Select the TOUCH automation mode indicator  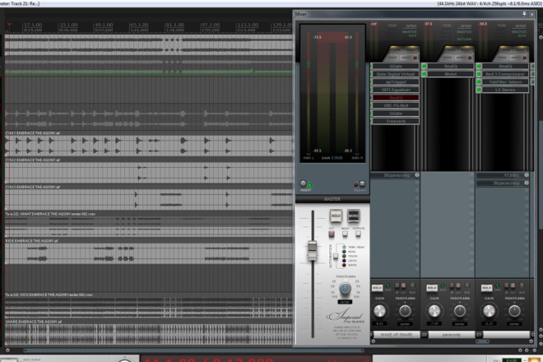tap(344, 256)
